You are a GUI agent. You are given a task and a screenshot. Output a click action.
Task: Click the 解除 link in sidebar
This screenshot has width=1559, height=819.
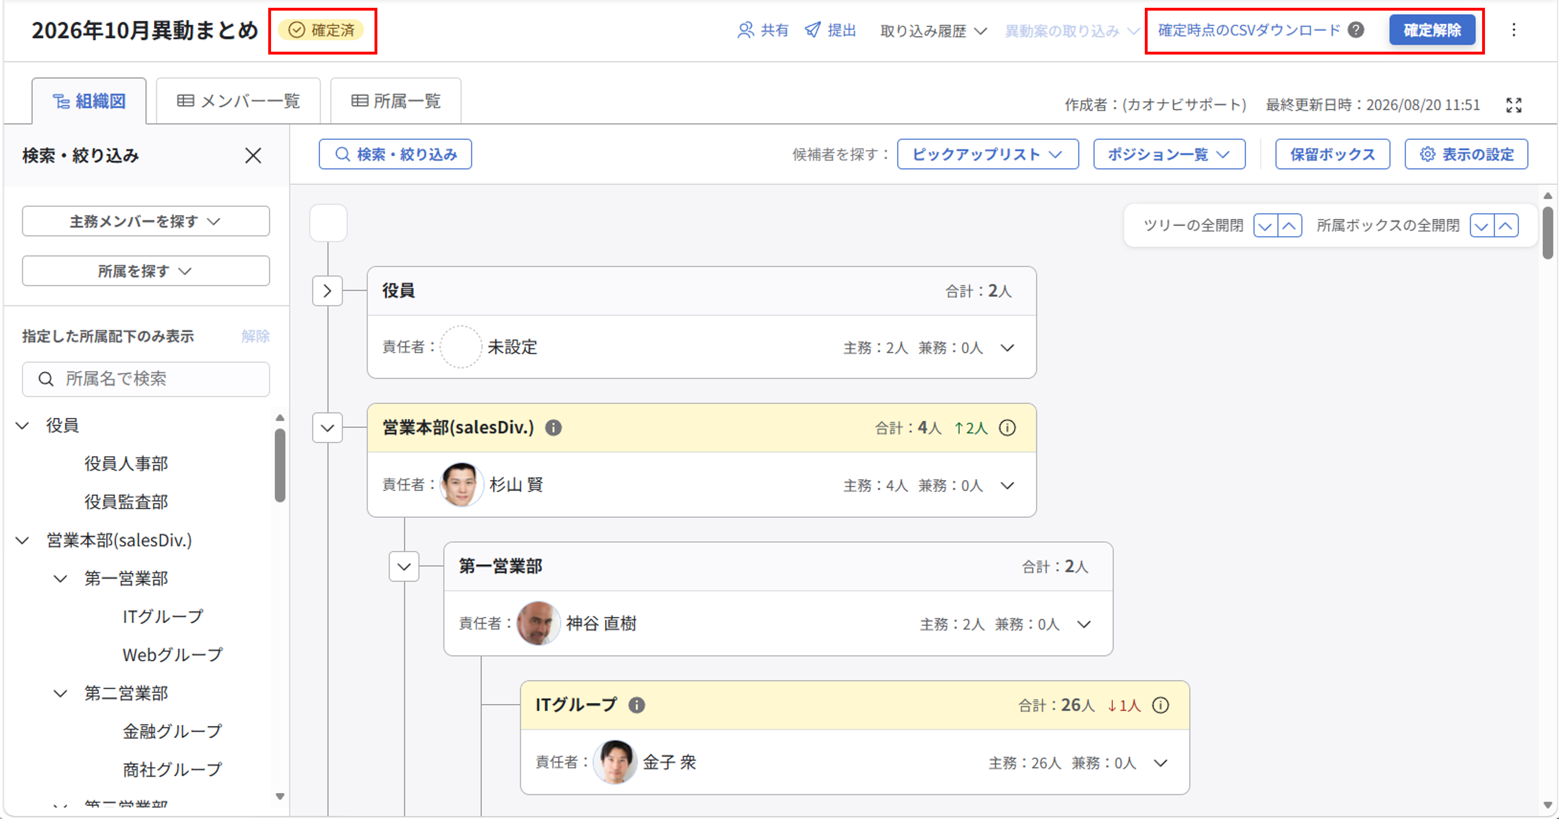click(x=255, y=336)
